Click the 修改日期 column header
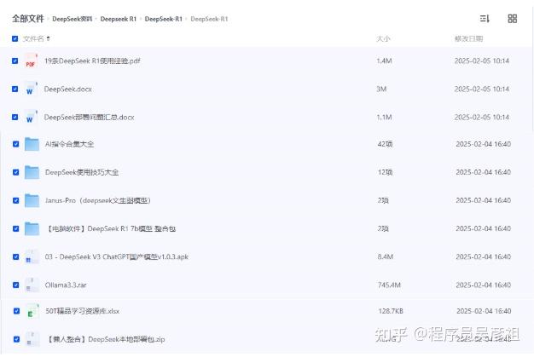The height and width of the screenshot is (357, 534). coord(468,38)
